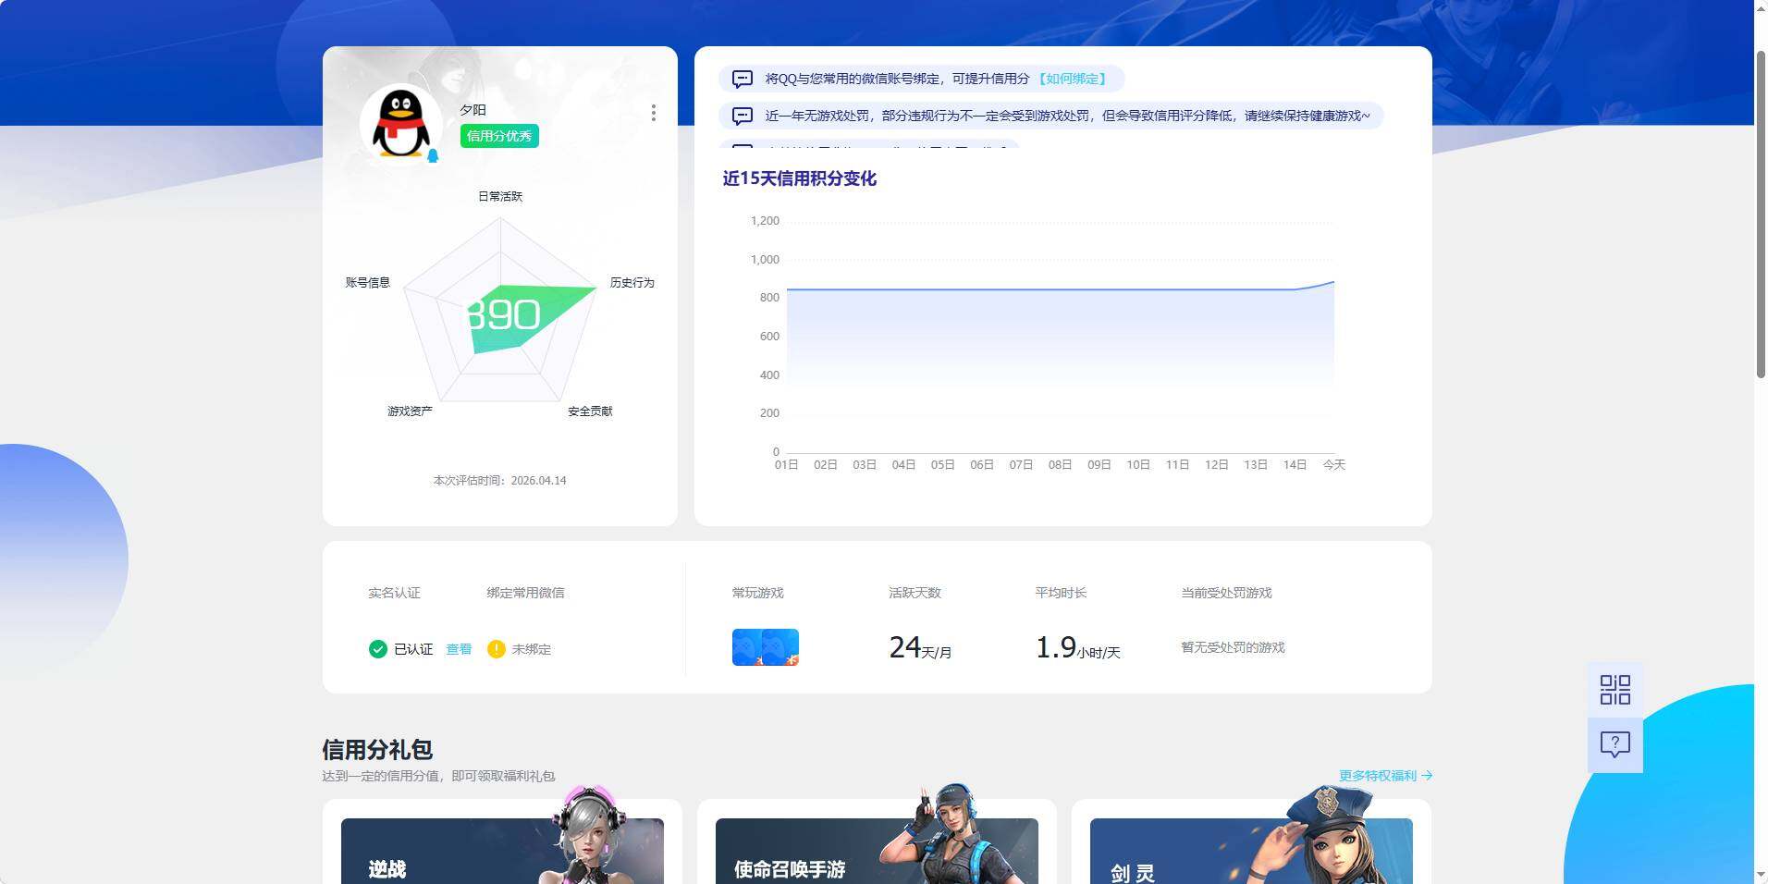Click message icon beside 将QQ与您常用的微信 notice
Screen dimensions: 1768x884
point(742,80)
